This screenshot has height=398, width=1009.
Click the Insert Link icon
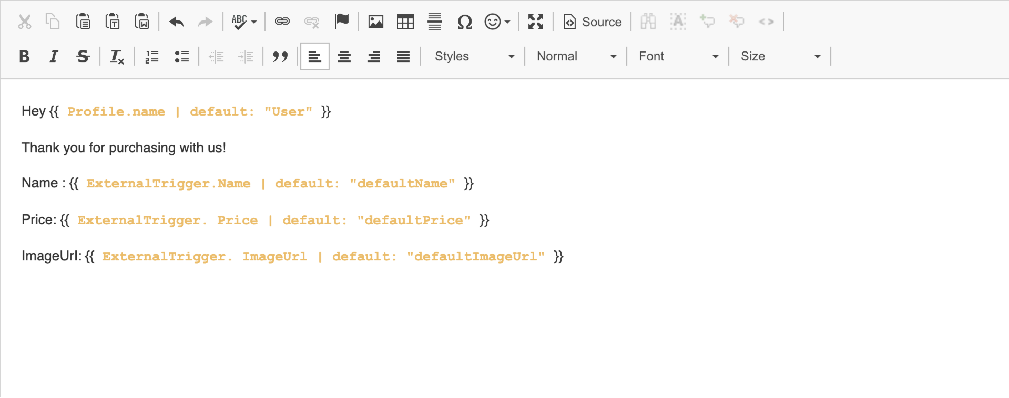click(282, 22)
